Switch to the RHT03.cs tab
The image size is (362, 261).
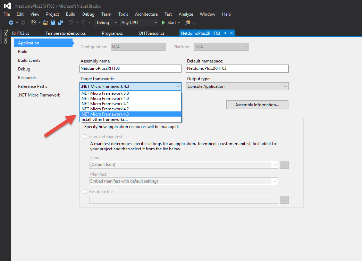(x=21, y=33)
